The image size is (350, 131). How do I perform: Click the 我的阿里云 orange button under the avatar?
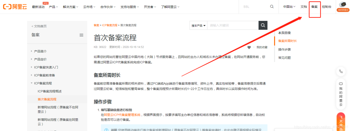pos(343,10)
